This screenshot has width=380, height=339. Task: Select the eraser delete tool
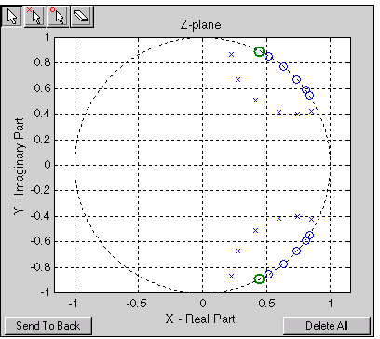(82, 17)
